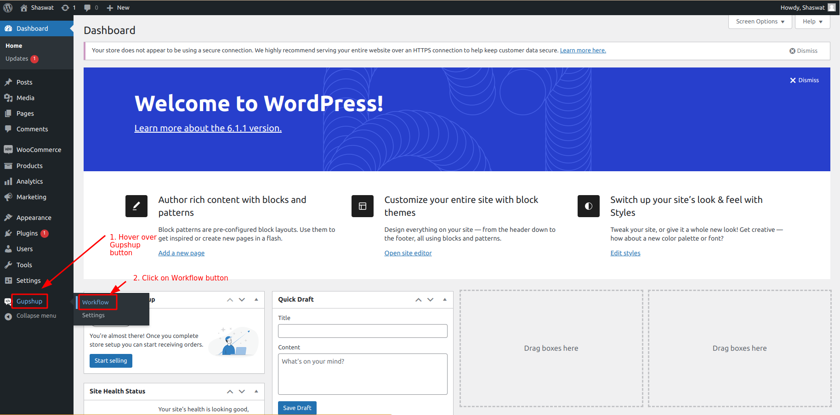Screen dimensions: 840x415
Task: Click the updates refresh icon in admin bar
Action: click(65, 8)
